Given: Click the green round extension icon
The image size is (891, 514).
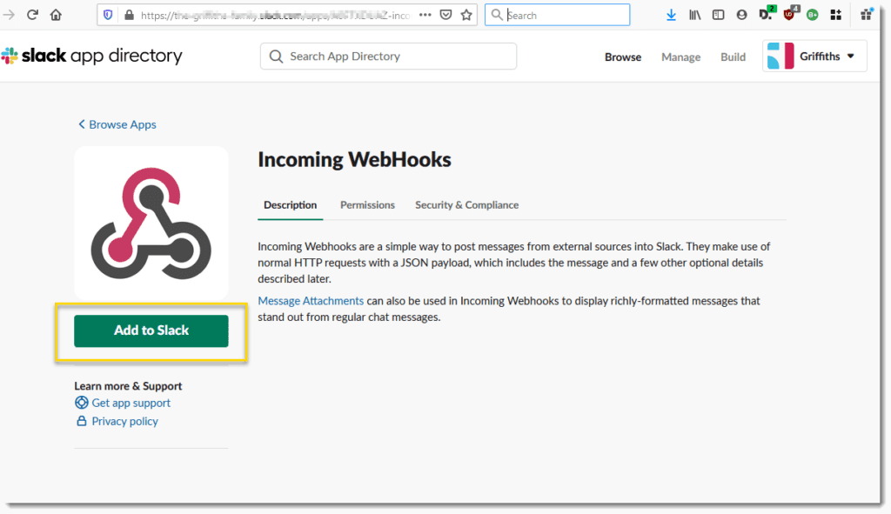Looking at the screenshot, I should 813,15.
